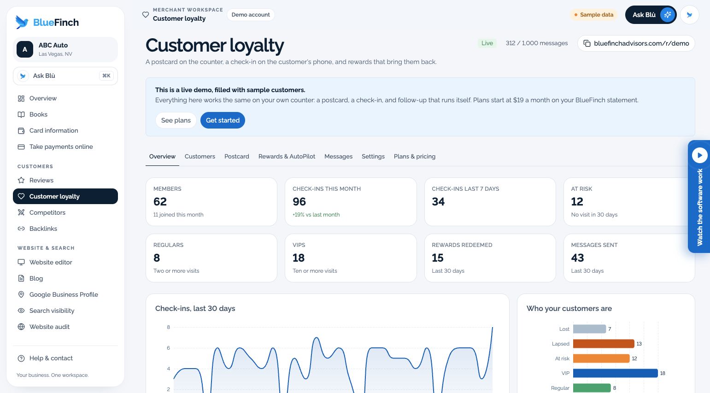Viewport: 710px width, 393px height.
Task: Click the Blog document icon
Action: [21, 278]
